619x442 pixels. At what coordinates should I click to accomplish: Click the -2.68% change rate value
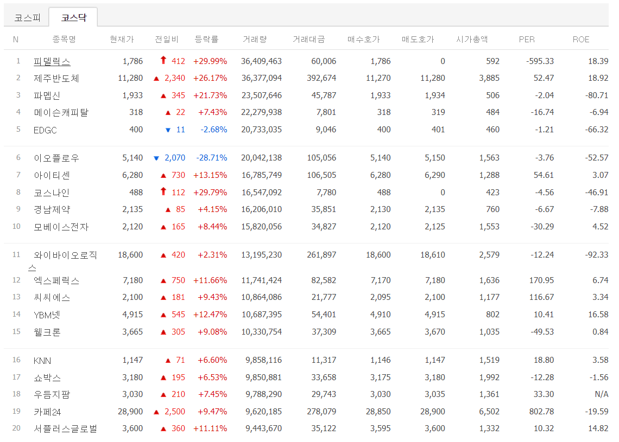pos(213,129)
